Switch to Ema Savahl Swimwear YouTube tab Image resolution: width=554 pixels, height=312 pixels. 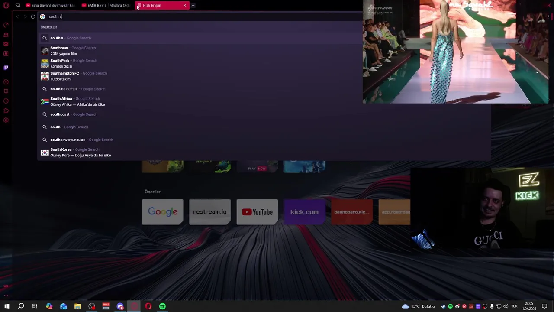coord(50,5)
